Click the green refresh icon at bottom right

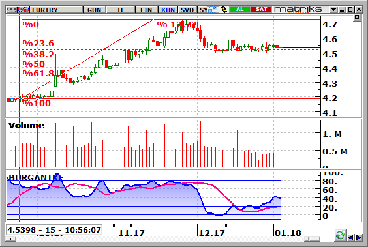[x=340, y=235]
